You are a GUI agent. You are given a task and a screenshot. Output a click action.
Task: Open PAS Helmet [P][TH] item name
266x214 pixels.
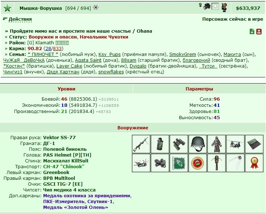pos(67,155)
